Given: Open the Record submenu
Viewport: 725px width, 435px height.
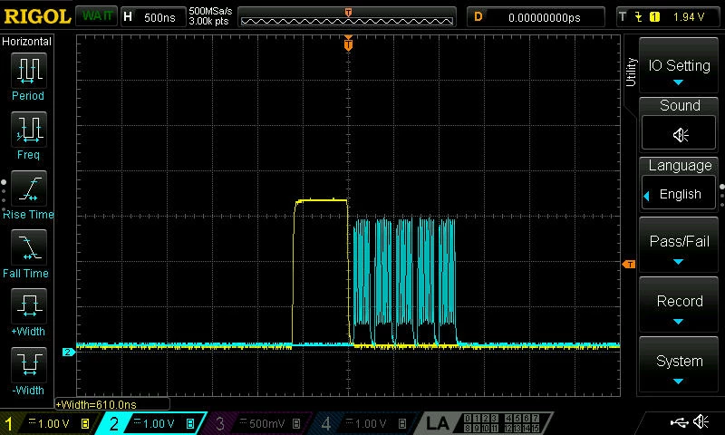Looking at the screenshot, I should point(679,304).
